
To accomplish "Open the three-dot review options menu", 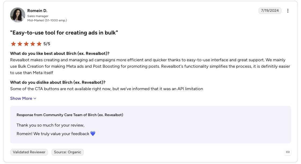I will [x=288, y=11].
